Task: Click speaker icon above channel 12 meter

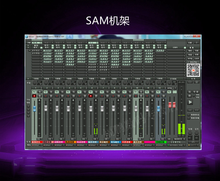Action: point(163,100)
